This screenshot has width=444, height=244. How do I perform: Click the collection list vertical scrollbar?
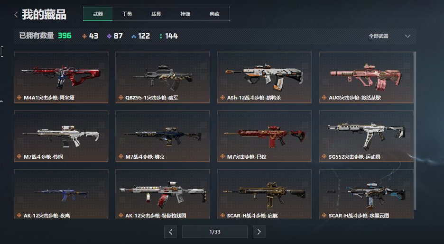[415, 131]
